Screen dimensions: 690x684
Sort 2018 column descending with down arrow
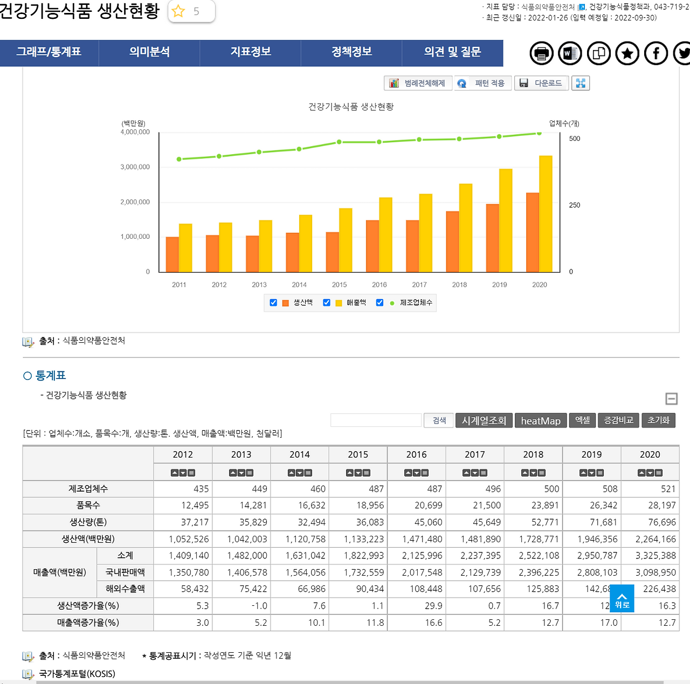[534, 473]
